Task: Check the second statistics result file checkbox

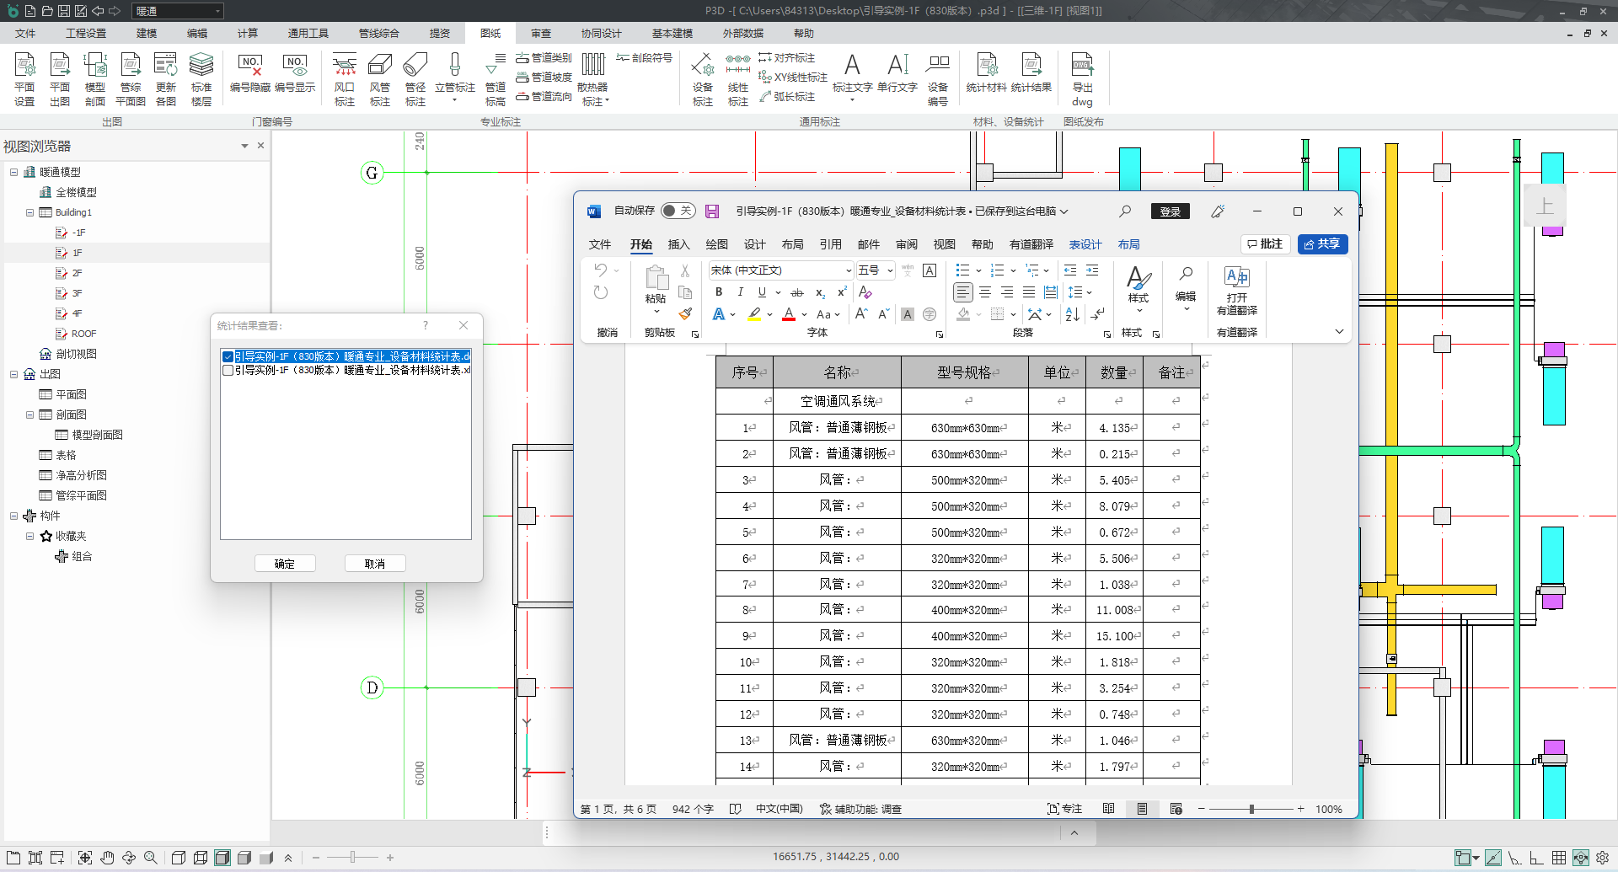Action: point(228,371)
